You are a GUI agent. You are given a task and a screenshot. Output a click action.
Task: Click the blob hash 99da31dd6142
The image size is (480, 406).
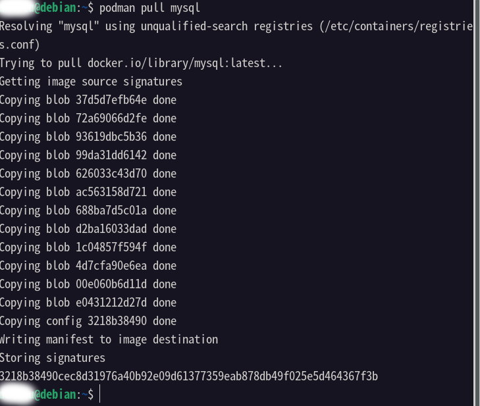pos(111,155)
